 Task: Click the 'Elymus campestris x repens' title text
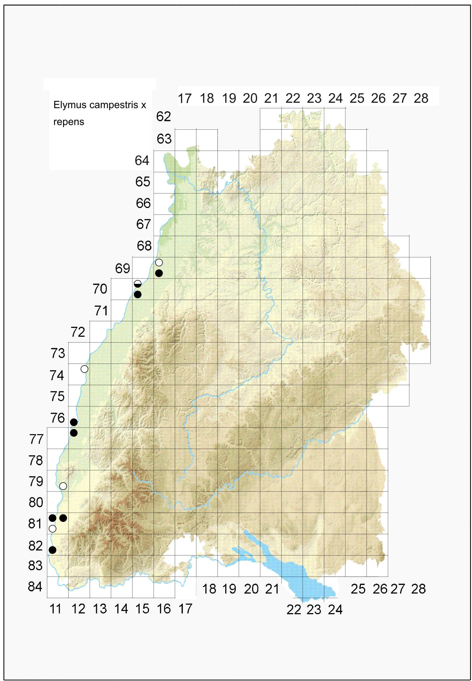coord(99,113)
